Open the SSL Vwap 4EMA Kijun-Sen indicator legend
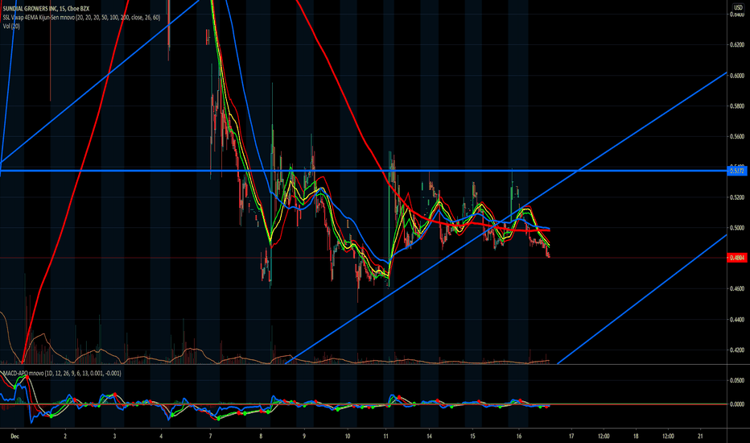Viewport: 750px width, 443px height. (x=81, y=17)
